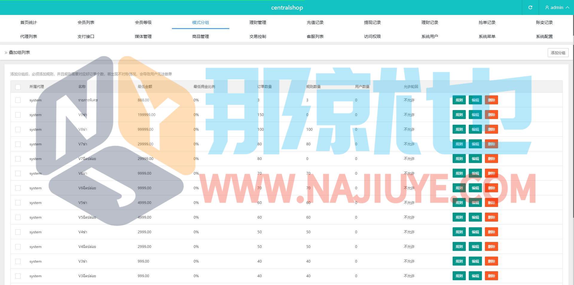Click 规则 button for the 888.00 row
The height and width of the screenshot is (285, 574).
click(459, 100)
